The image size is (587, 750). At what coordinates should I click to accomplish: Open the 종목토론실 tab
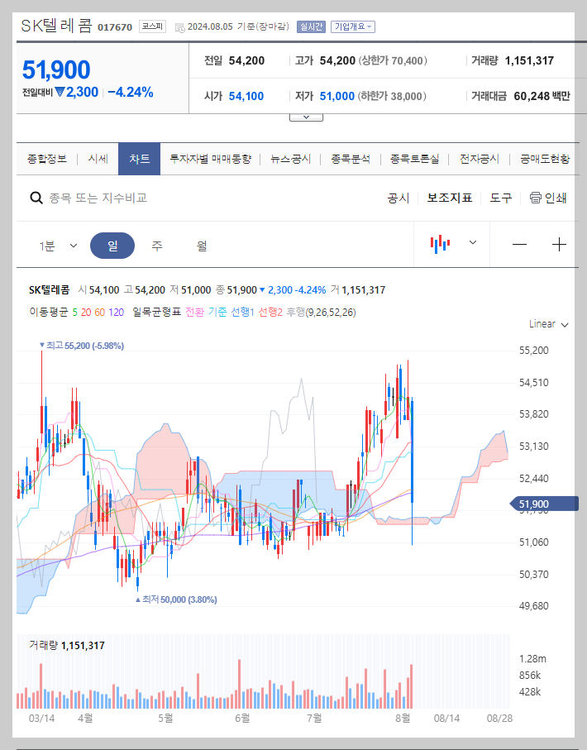tap(414, 159)
